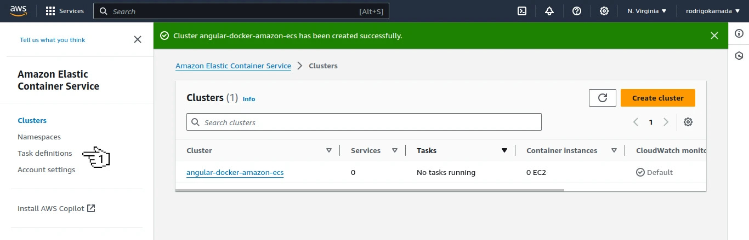The height and width of the screenshot is (240, 749).
Task: Click the Clusters breadcrumb text
Action: (x=323, y=66)
